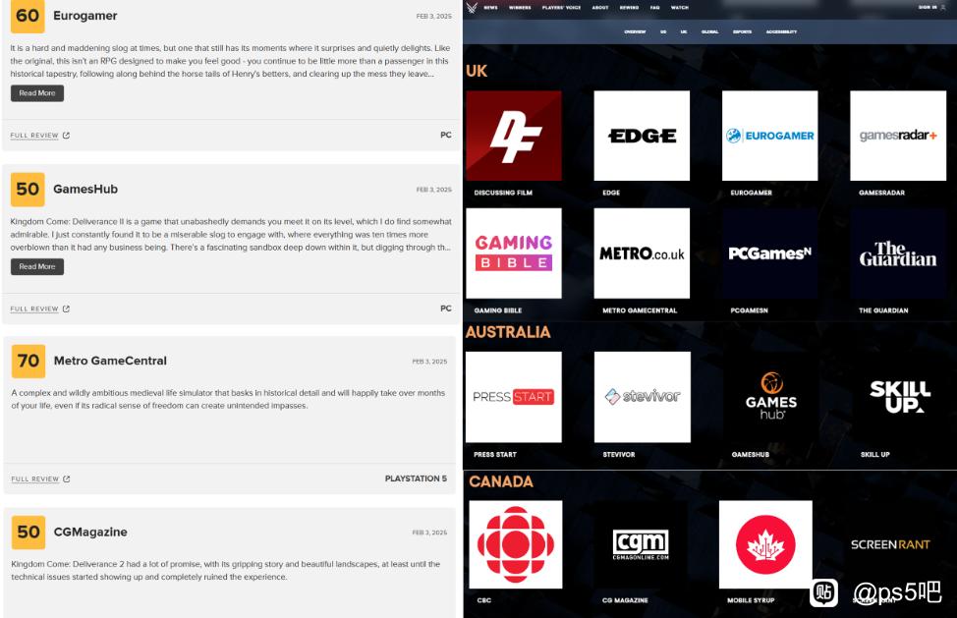This screenshot has height=618, width=957.
Task: Open the Press Start logo tile
Action: [514, 397]
